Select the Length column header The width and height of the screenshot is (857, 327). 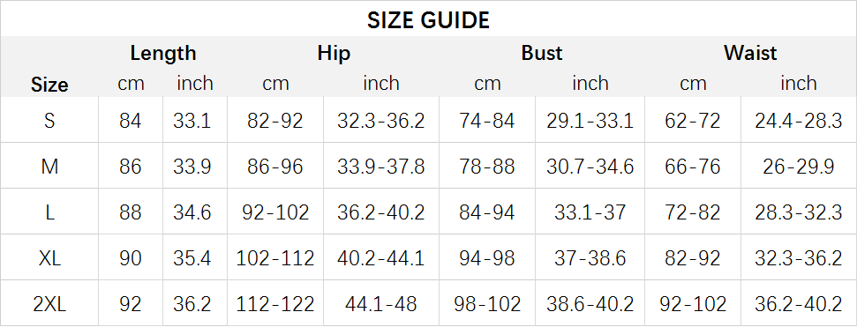pos(163,53)
